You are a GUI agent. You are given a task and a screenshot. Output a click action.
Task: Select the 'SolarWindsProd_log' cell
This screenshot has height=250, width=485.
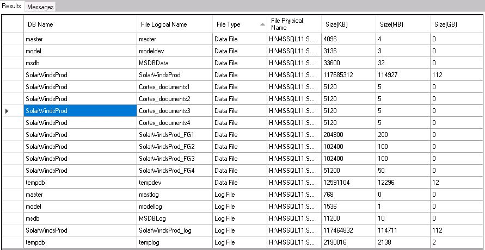click(175, 230)
